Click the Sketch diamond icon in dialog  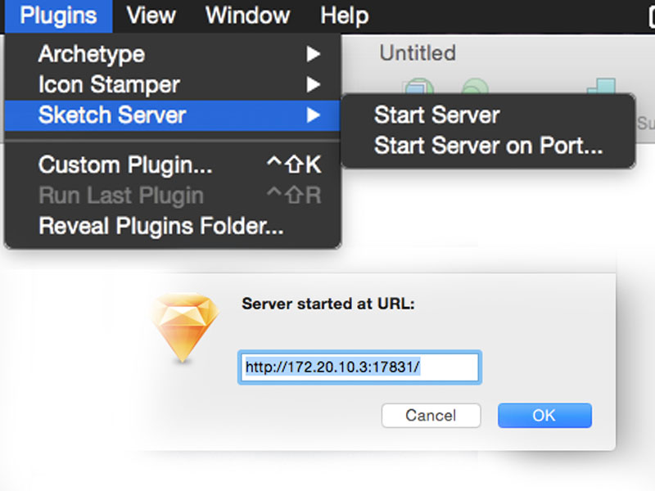(x=183, y=327)
